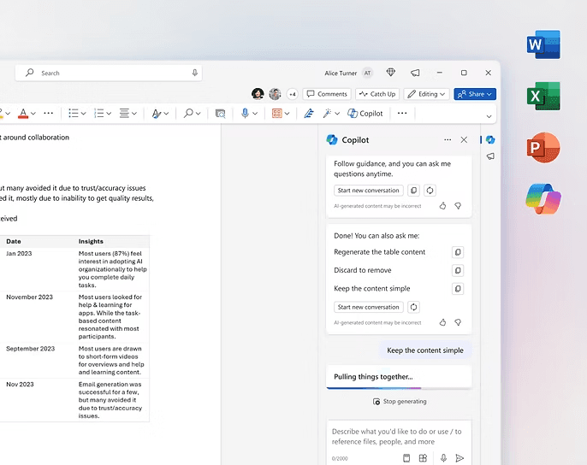Image resolution: width=587 pixels, height=465 pixels.
Task: Copy Regenerate the table content prompt
Action: pos(458,252)
